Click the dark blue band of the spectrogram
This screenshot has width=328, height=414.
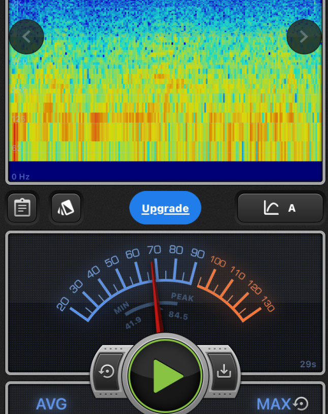pyautogui.click(x=165, y=169)
